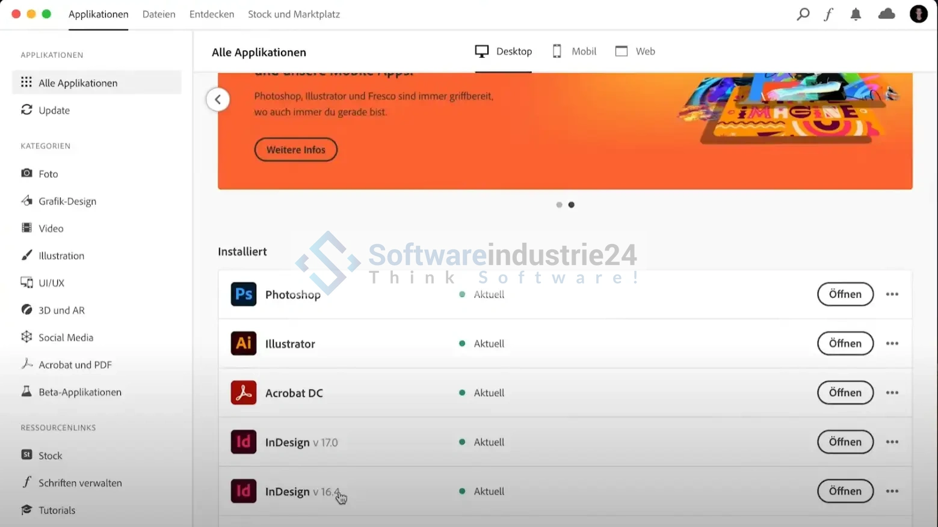This screenshot has width=938, height=527.
Task: Click the Illustrator app icon
Action: [244, 344]
